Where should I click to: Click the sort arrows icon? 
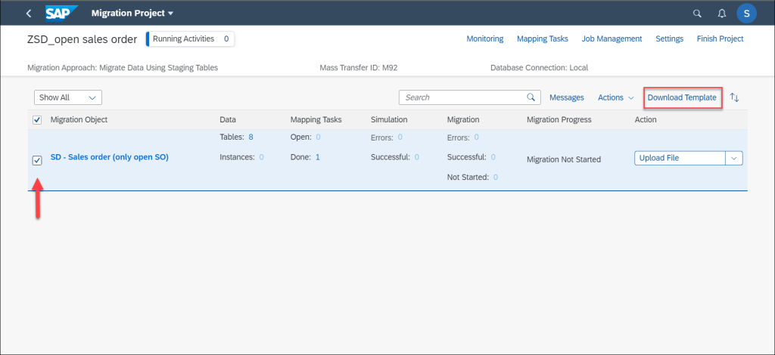[734, 97]
